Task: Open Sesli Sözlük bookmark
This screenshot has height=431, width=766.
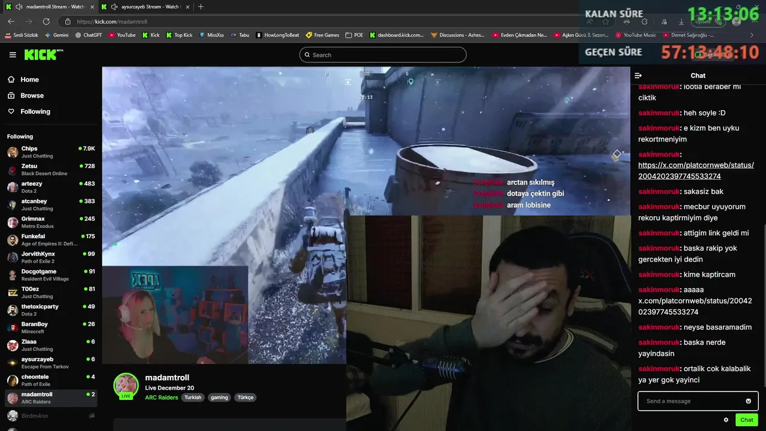Action: [22, 35]
